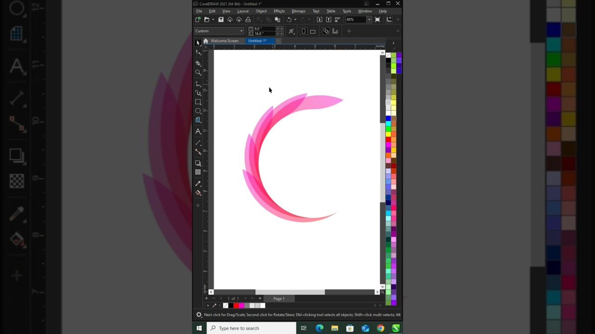Choose the Crop tool
595x334 pixels.
tap(198, 63)
